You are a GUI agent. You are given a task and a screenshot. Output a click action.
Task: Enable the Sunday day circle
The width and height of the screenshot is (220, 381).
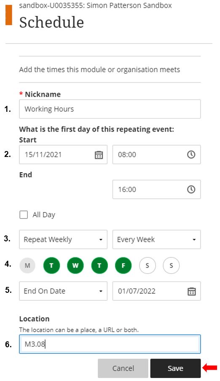[171, 265]
